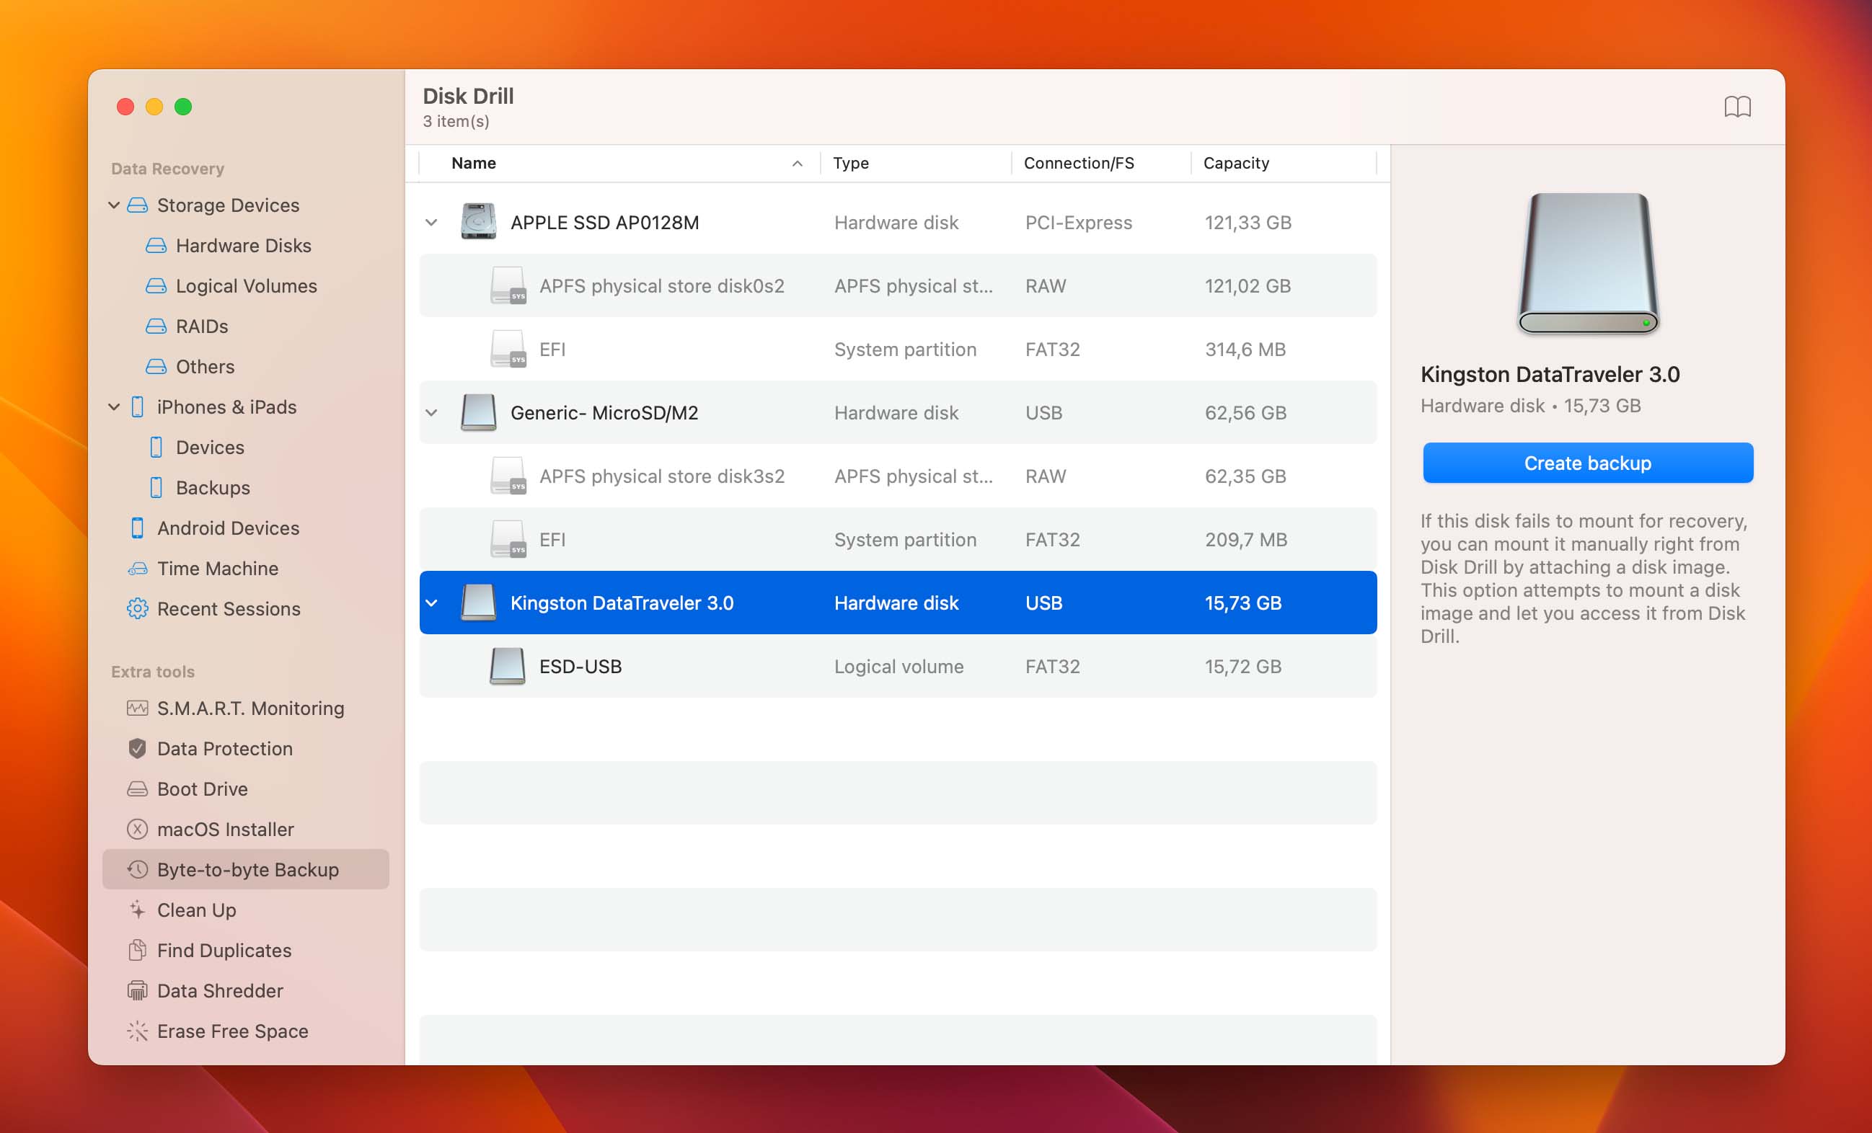Collapse the iPhones & iPads sidebar group
Screen dimensions: 1872x1133
[114, 407]
